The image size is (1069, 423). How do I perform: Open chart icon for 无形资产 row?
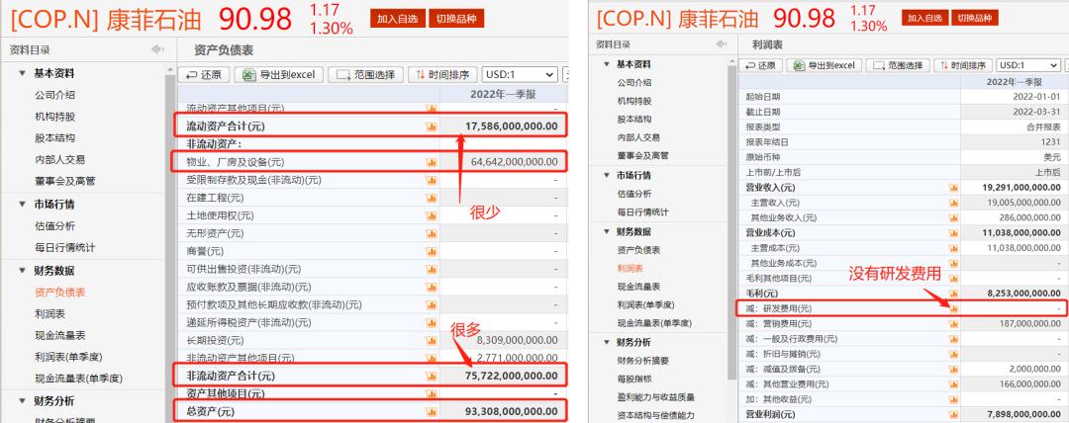point(431,233)
